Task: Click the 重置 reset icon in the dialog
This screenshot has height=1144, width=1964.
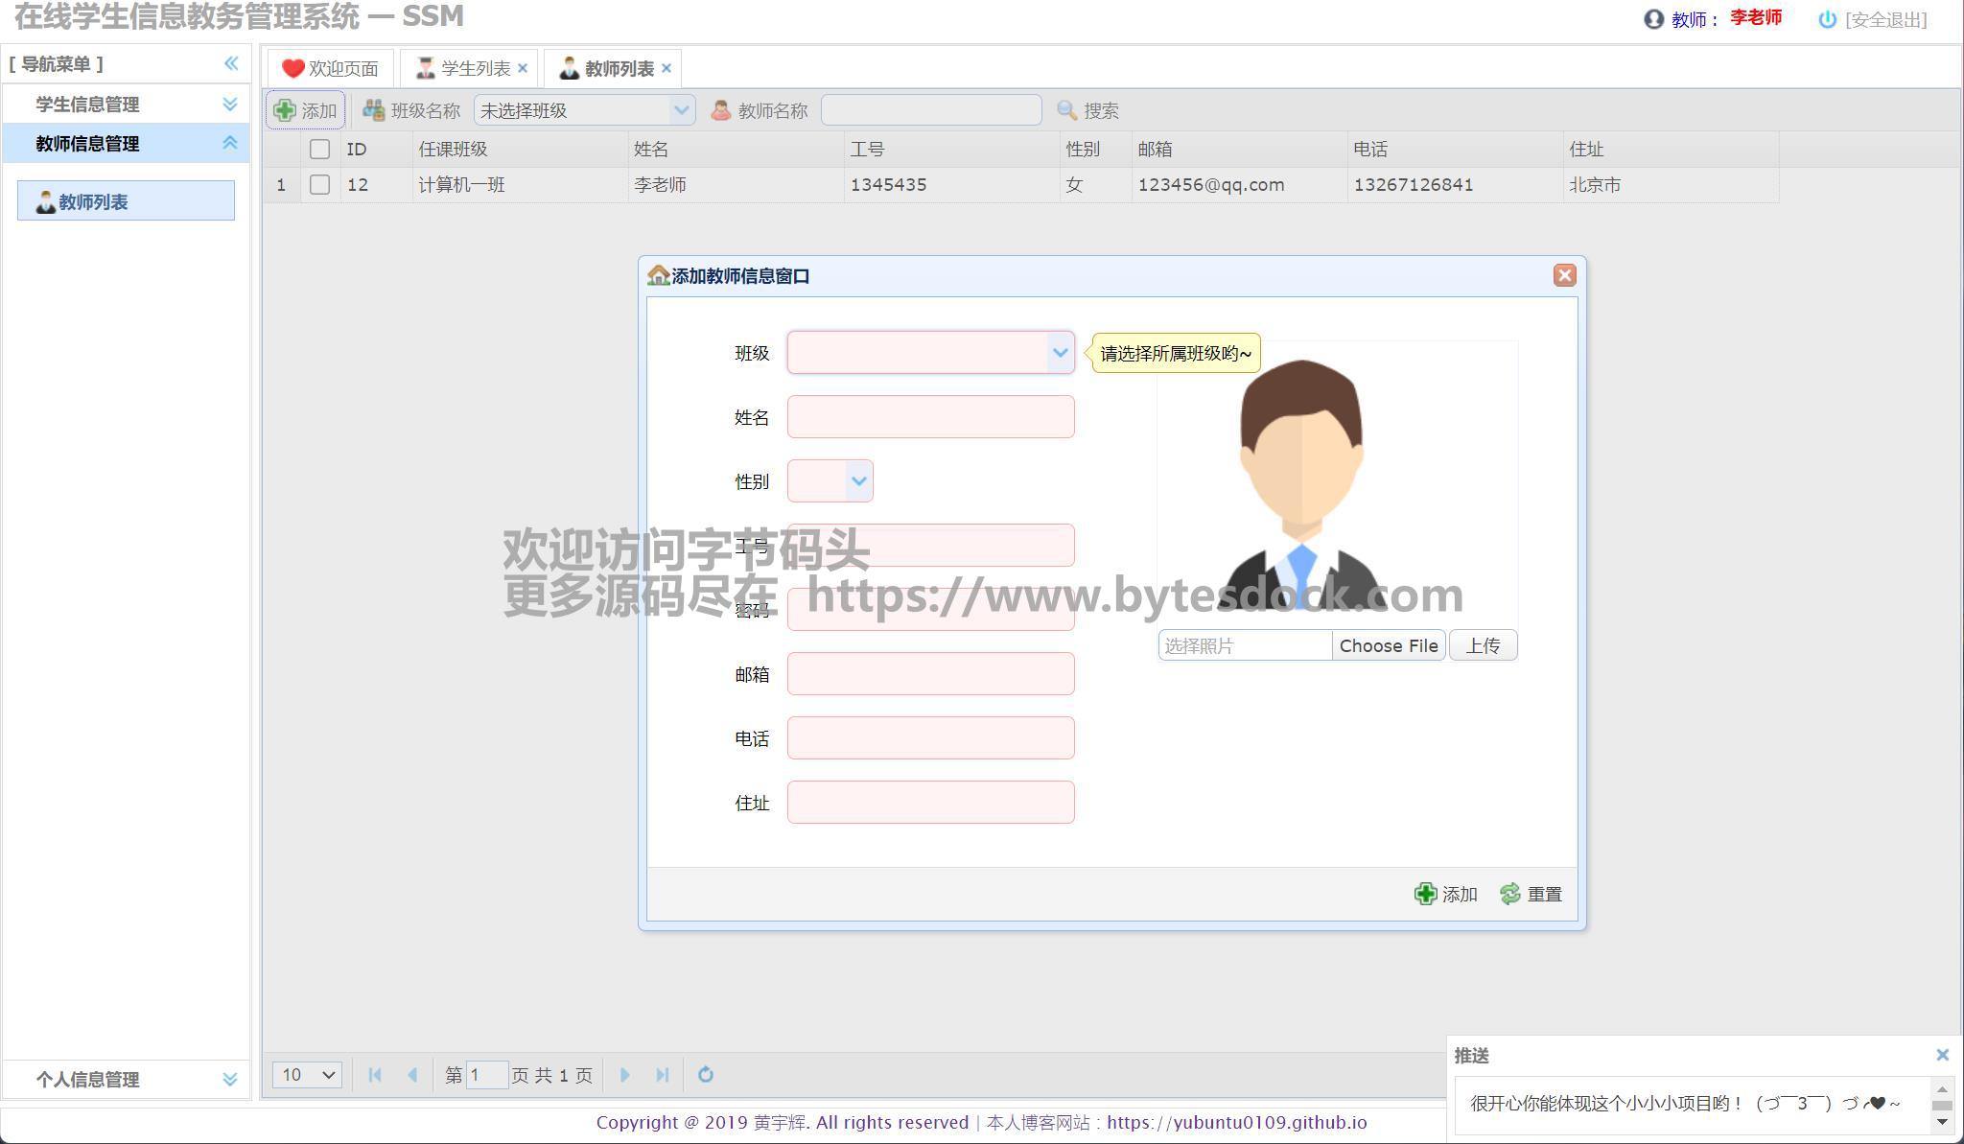Action: pos(1510,894)
